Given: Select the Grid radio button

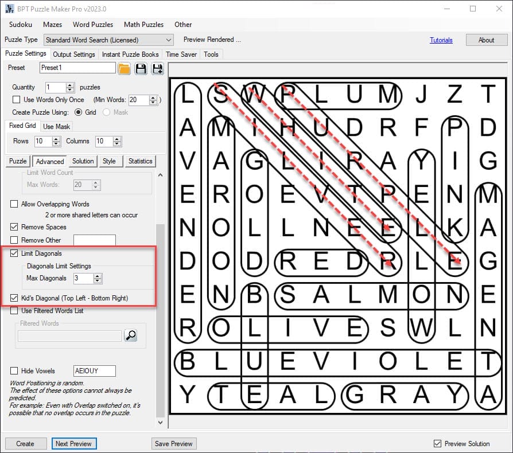Looking at the screenshot, I should (79, 112).
